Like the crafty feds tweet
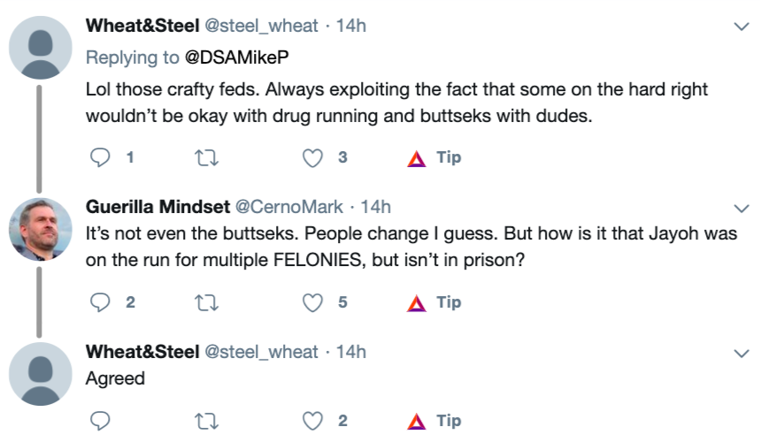 312,158
